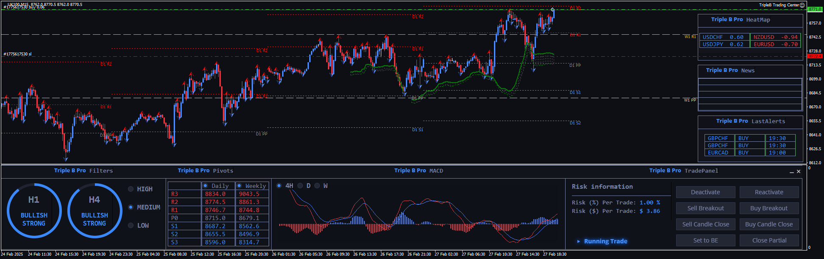824x259 pixels.
Task: Toggle the Daily pivots radio button
Action: (x=205, y=186)
